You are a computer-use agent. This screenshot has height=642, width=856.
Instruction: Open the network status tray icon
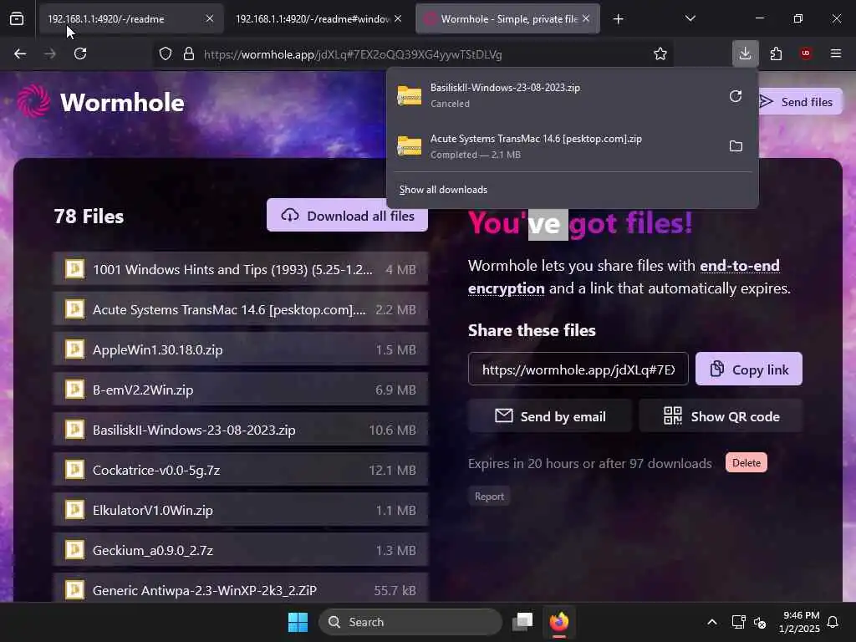pyautogui.click(x=738, y=622)
